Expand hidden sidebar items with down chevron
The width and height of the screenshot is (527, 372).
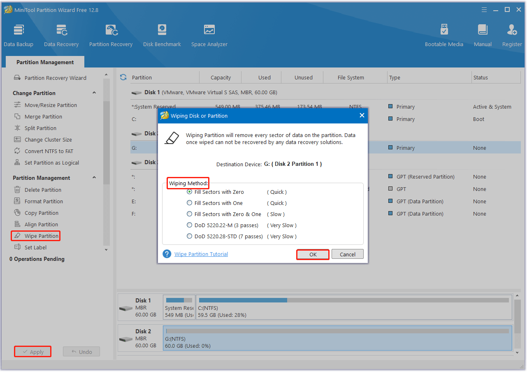[x=106, y=249]
